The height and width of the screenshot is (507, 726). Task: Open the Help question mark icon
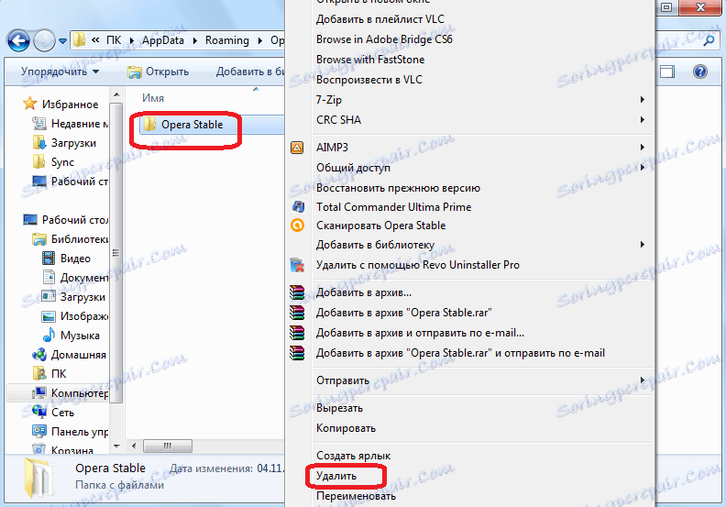tap(700, 72)
